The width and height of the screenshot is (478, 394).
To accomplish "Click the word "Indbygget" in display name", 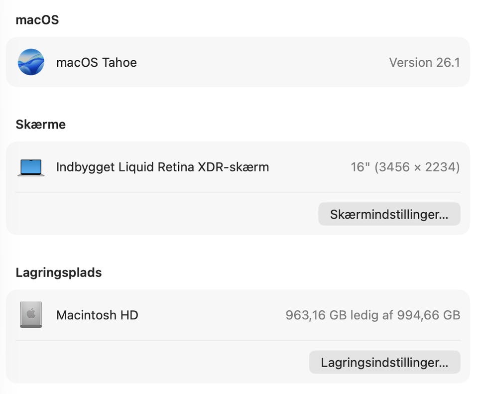I will [x=85, y=167].
